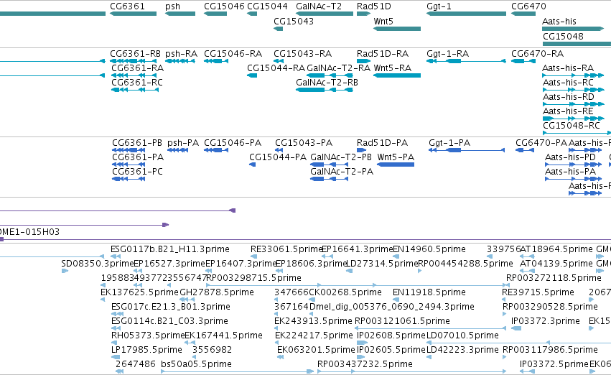The height and width of the screenshot is (375, 611).
Task: Click the CG6361-PA protein label
Action: pos(138,157)
